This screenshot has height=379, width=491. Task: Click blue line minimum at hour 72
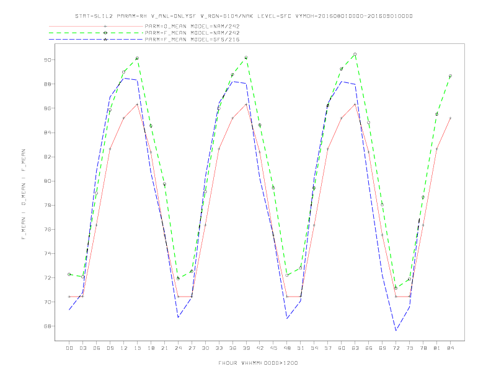[396, 330]
